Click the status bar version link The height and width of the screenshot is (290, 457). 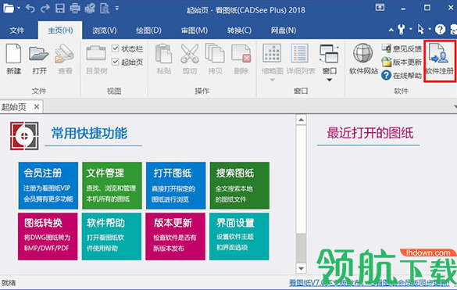pyautogui.click(x=370, y=282)
